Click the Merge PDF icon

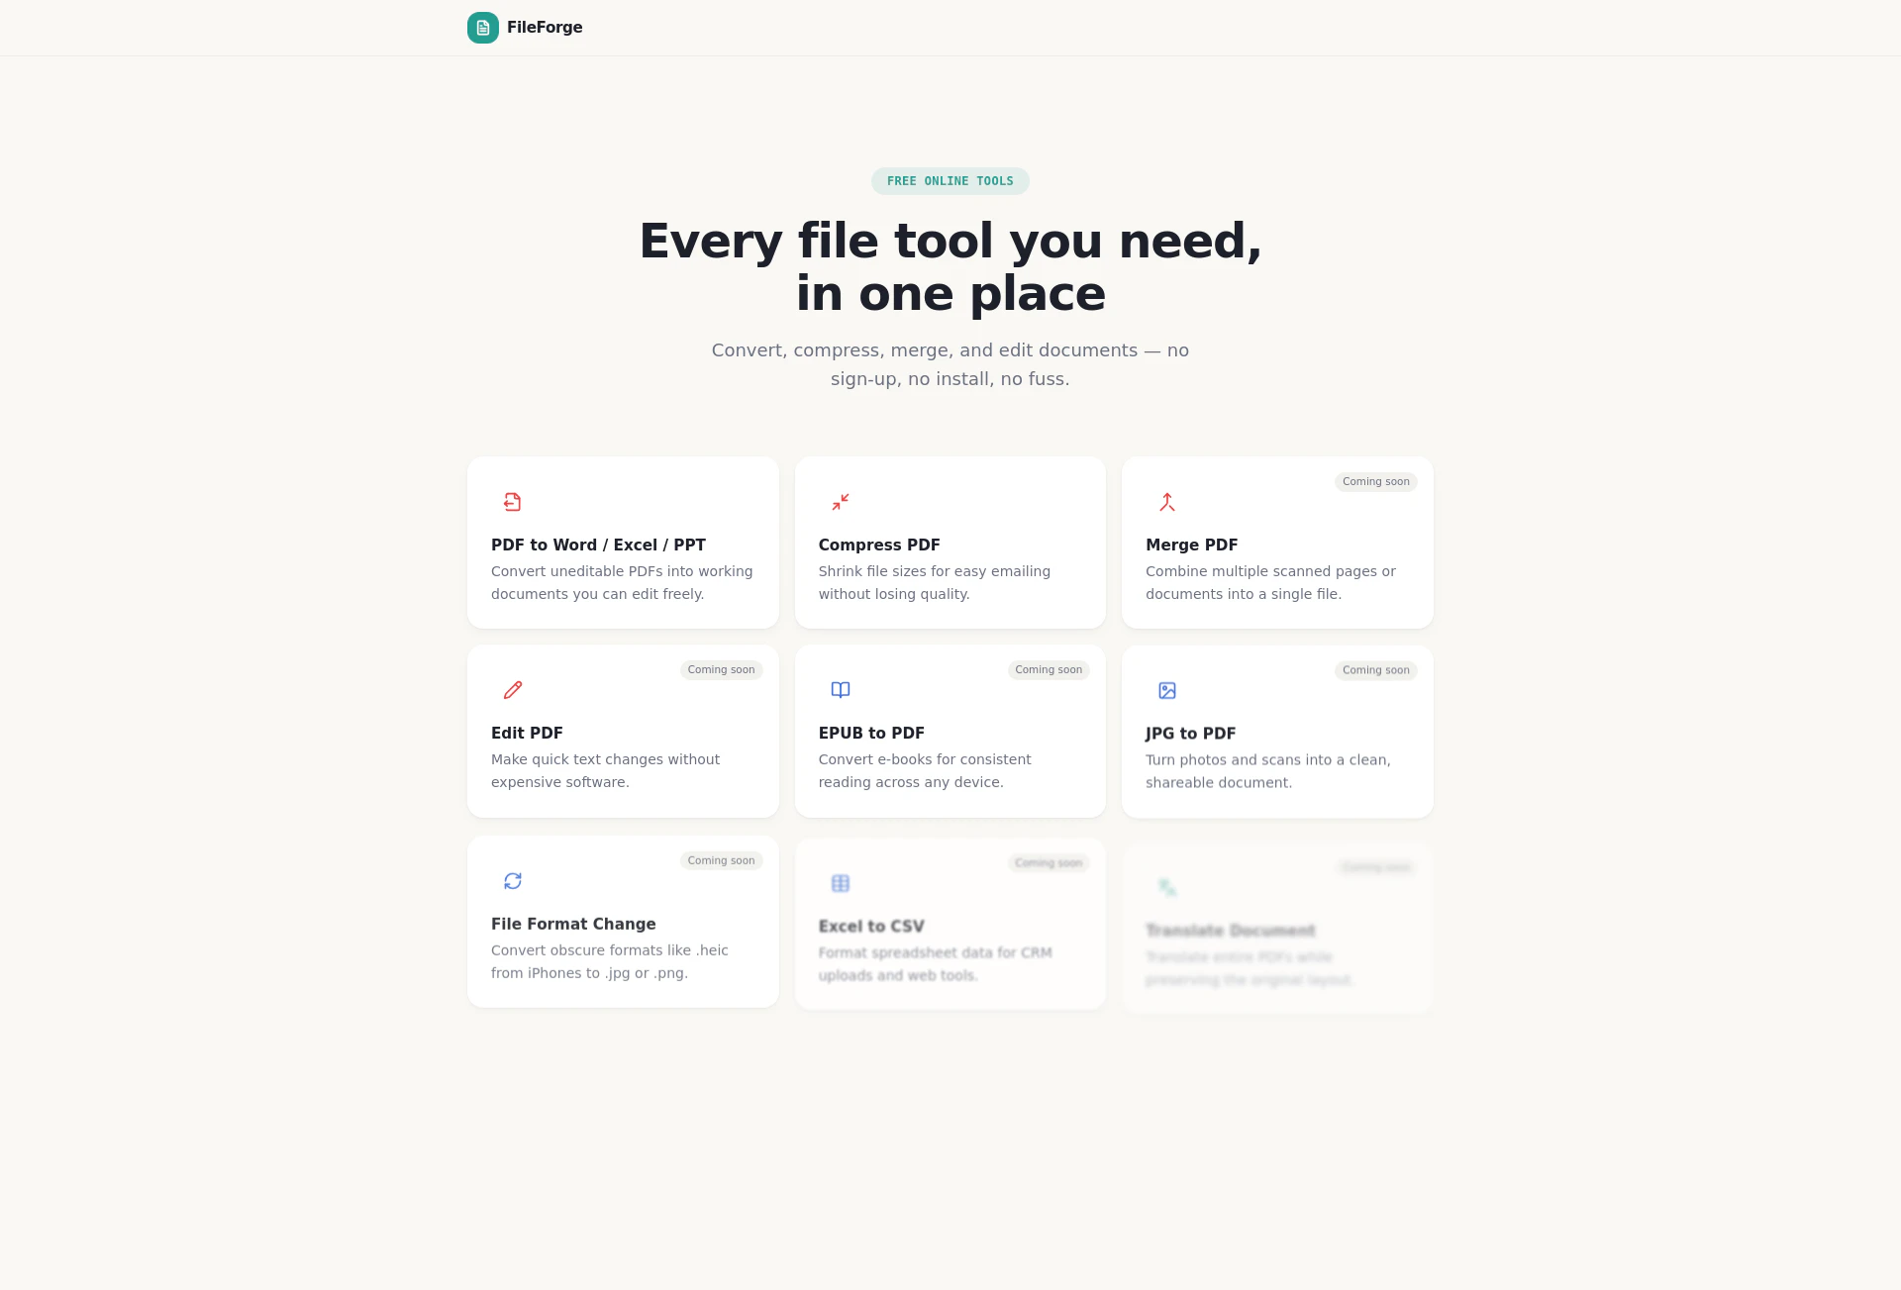[1167, 502]
